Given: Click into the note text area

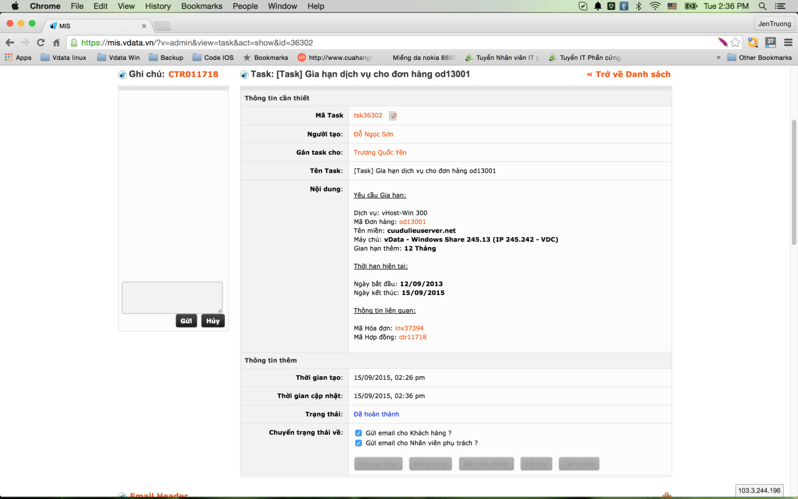Looking at the screenshot, I should click(x=172, y=297).
